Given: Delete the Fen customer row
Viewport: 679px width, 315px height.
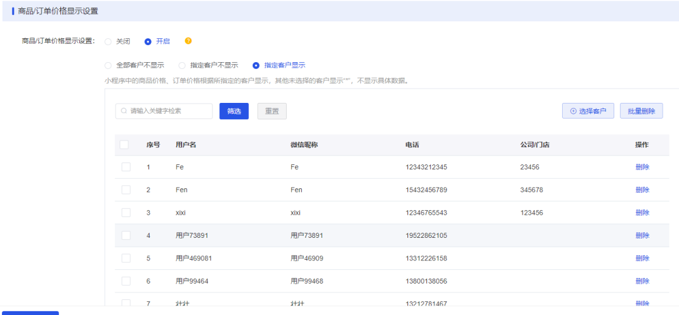Looking at the screenshot, I should 642,190.
